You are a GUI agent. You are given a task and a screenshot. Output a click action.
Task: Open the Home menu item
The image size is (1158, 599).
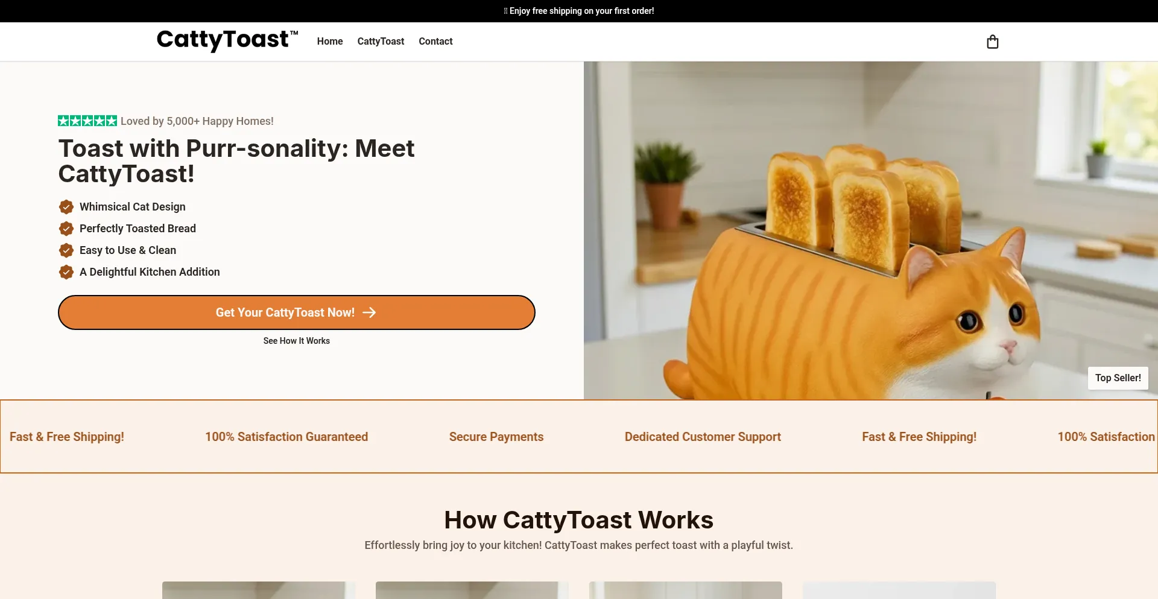[x=330, y=41]
